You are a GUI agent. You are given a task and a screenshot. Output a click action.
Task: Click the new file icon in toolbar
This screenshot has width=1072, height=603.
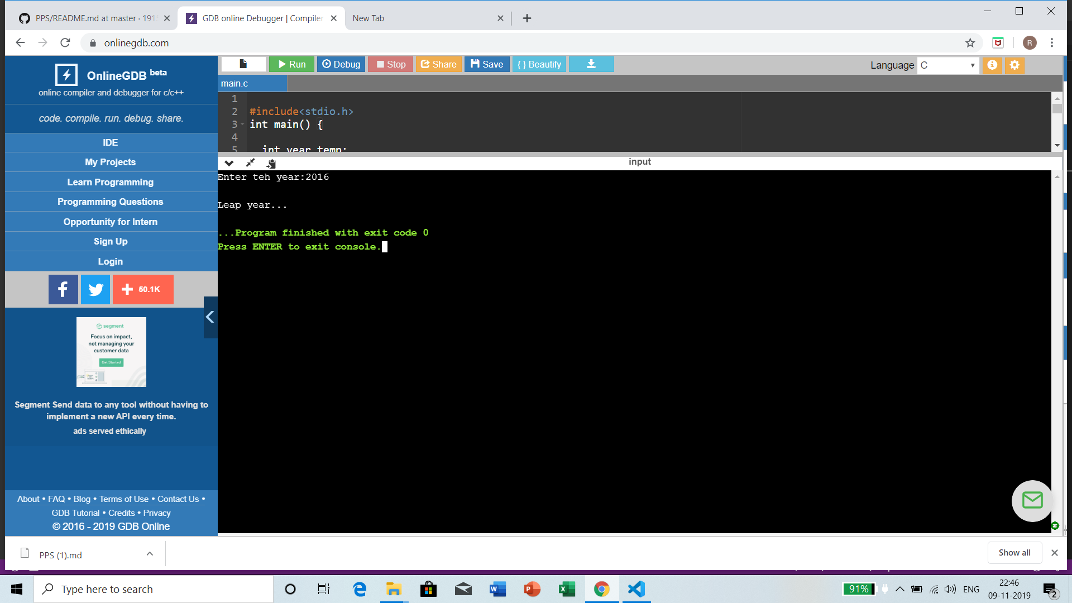pyautogui.click(x=243, y=64)
